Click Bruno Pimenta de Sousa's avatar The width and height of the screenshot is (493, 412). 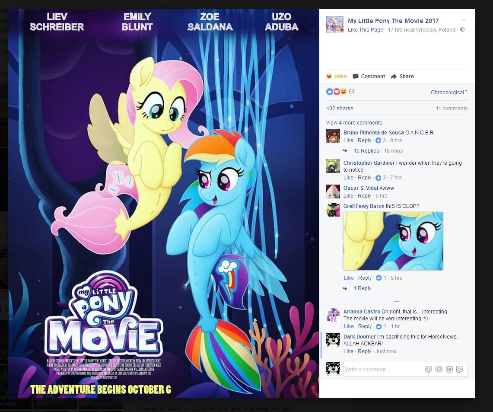[333, 136]
